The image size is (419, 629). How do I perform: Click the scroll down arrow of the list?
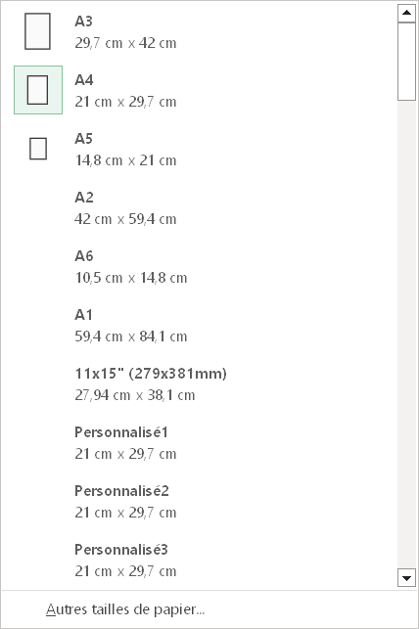coord(406,578)
